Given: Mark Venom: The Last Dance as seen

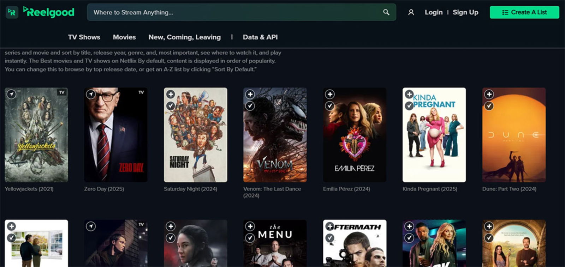Looking at the screenshot, I should (x=250, y=106).
